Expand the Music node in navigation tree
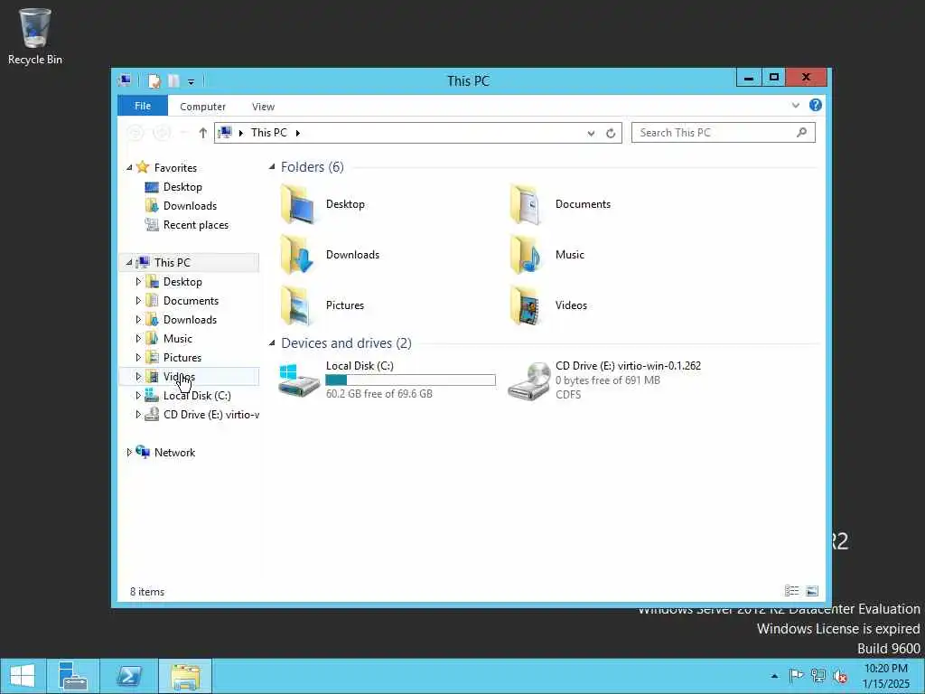This screenshot has height=694, width=925. pos(138,339)
